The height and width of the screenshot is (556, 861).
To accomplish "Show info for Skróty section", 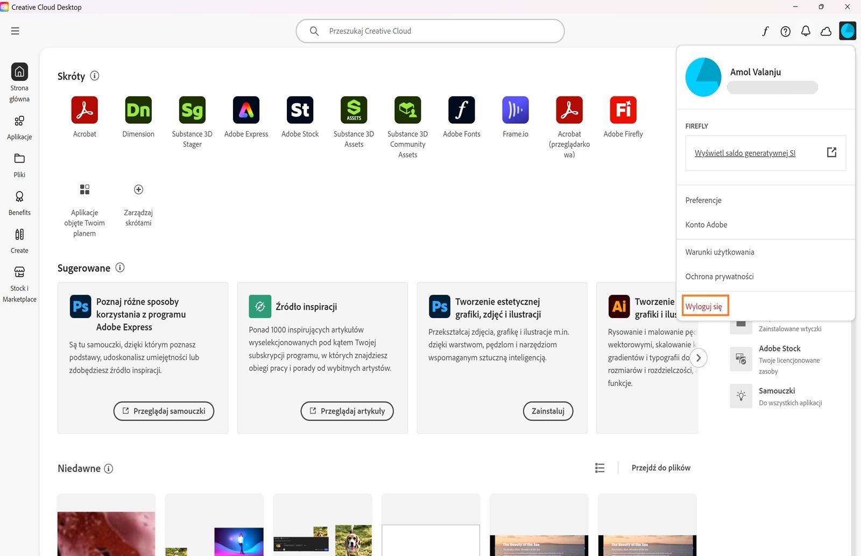I will point(95,76).
